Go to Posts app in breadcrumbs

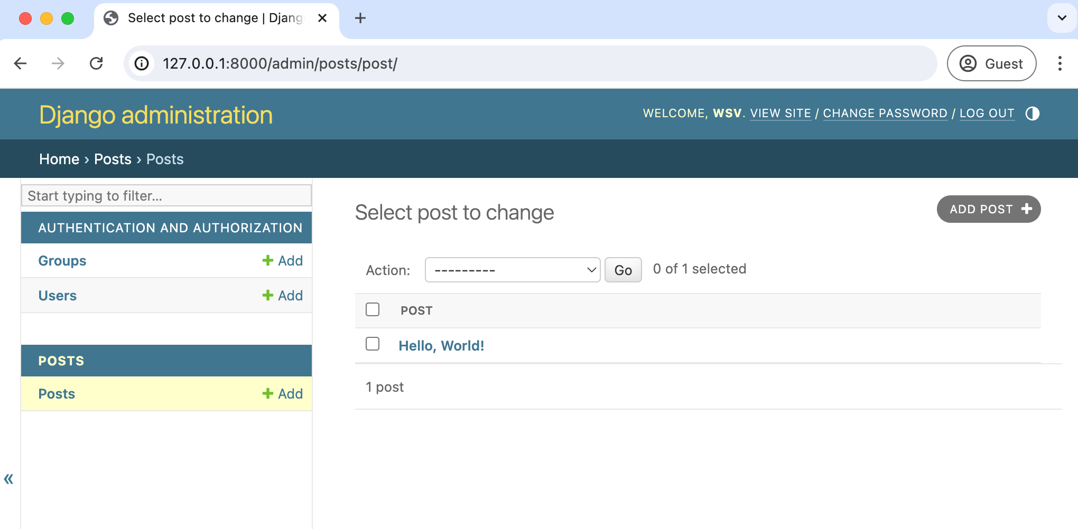[113, 159]
